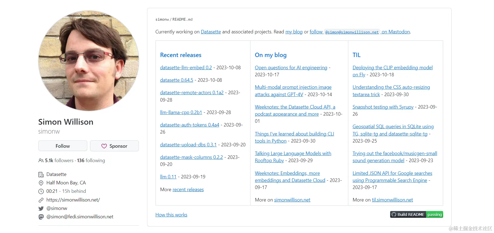Follow Simon Willison with the Follow button
Screen dimensions: 494x233
pyautogui.click(x=63, y=146)
